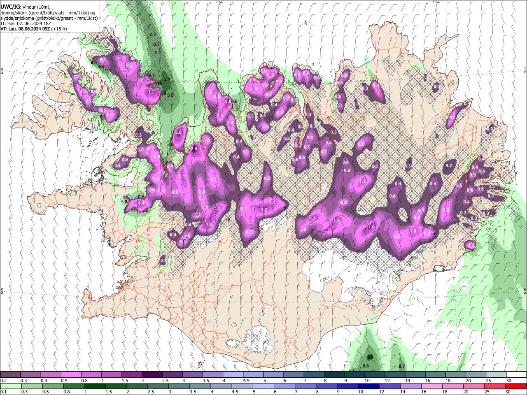
Task: Click the "1.4" snowfall value on the map
Action: [x=141, y=203]
